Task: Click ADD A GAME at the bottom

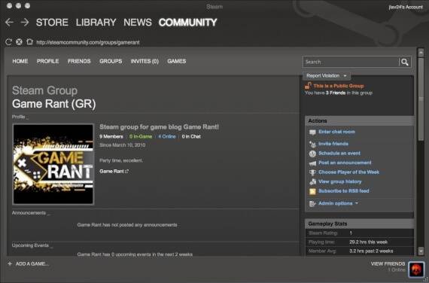Action: (x=32, y=264)
